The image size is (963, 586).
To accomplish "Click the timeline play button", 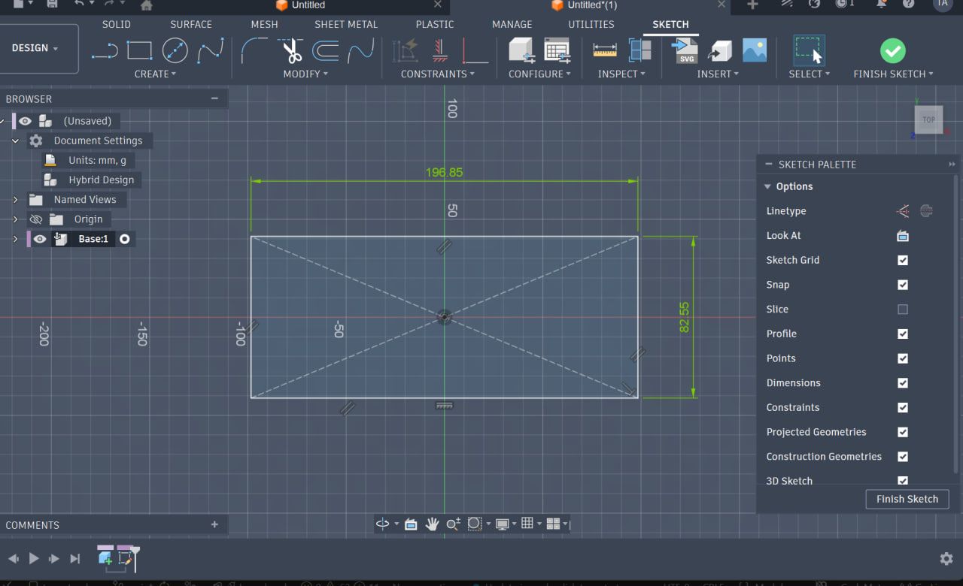I will tap(34, 558).
